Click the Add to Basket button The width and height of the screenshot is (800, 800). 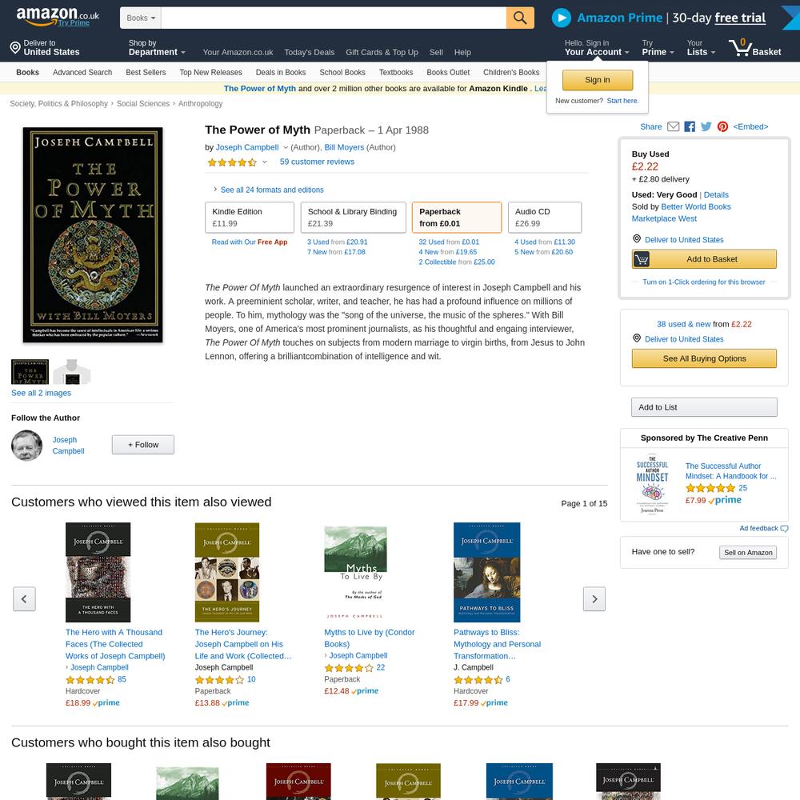(704, 259)
